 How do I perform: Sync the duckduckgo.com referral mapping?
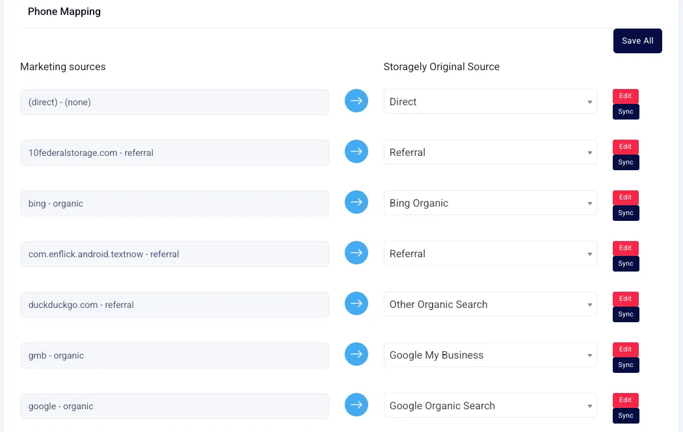(x=626, y=314)
